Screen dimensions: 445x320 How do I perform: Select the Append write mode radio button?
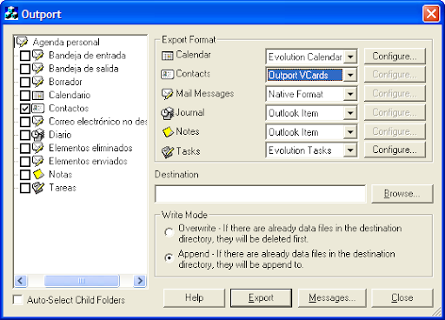point(169,257)
